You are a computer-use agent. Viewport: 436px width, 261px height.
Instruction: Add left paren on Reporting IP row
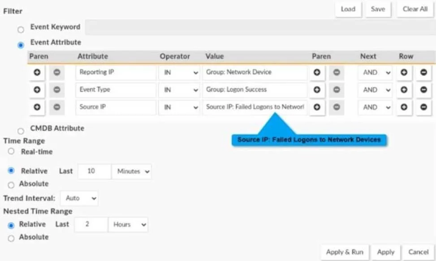37,73
